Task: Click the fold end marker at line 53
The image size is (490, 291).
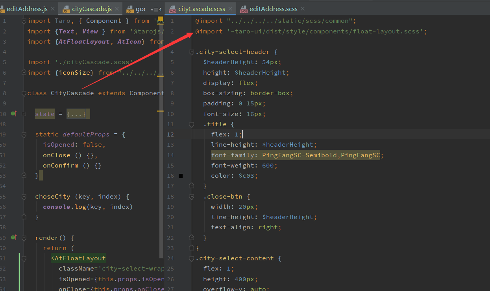Action: pos(24,176)
